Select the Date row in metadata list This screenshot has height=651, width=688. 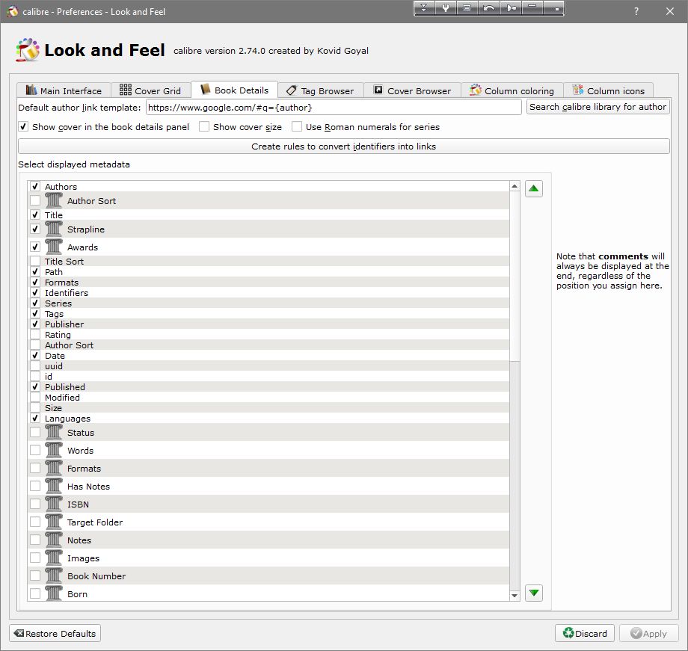268,355
